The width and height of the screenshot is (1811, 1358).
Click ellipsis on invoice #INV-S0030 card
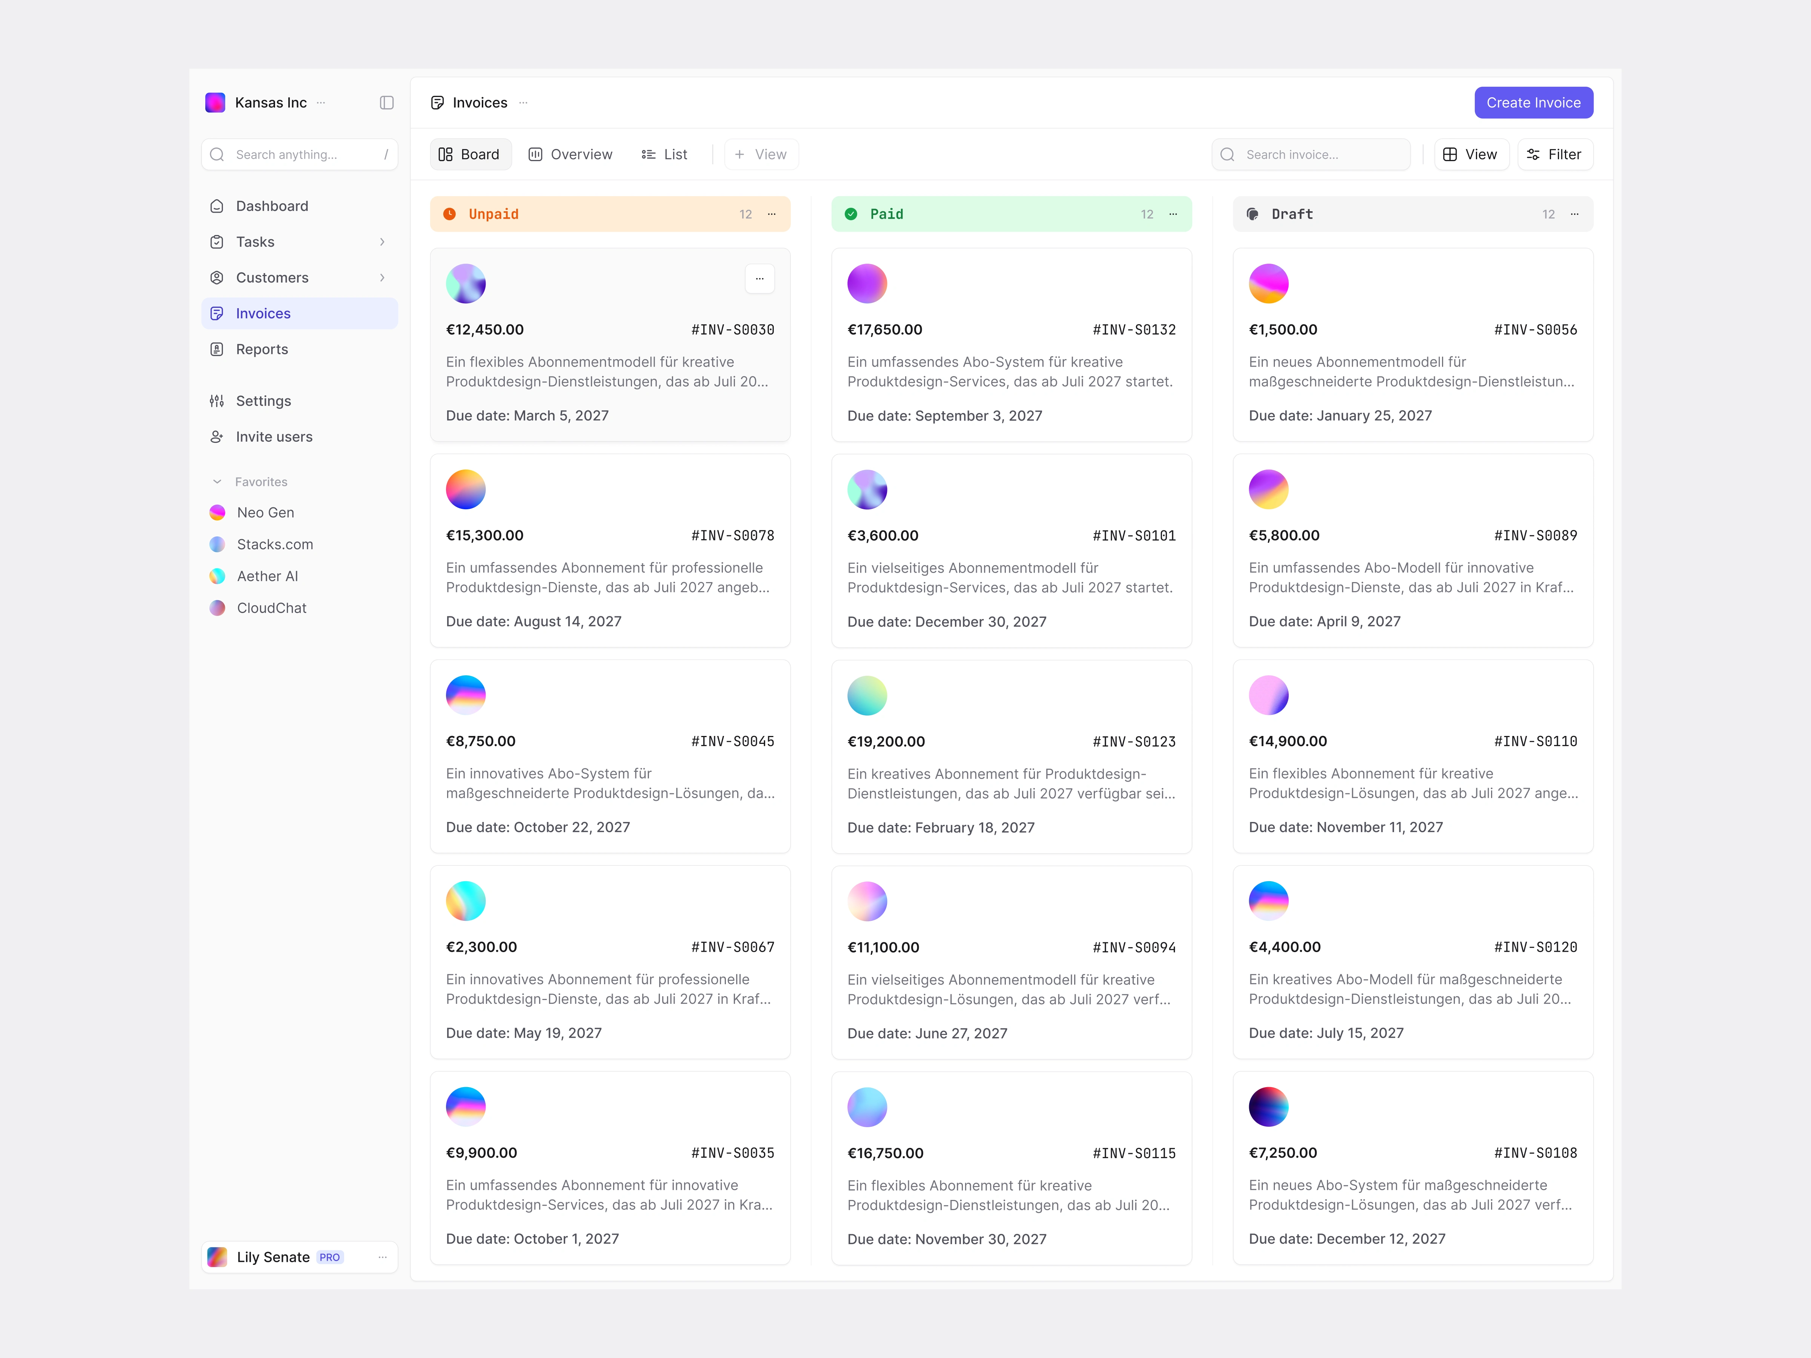pyautogui.click(x=759, y=279)
